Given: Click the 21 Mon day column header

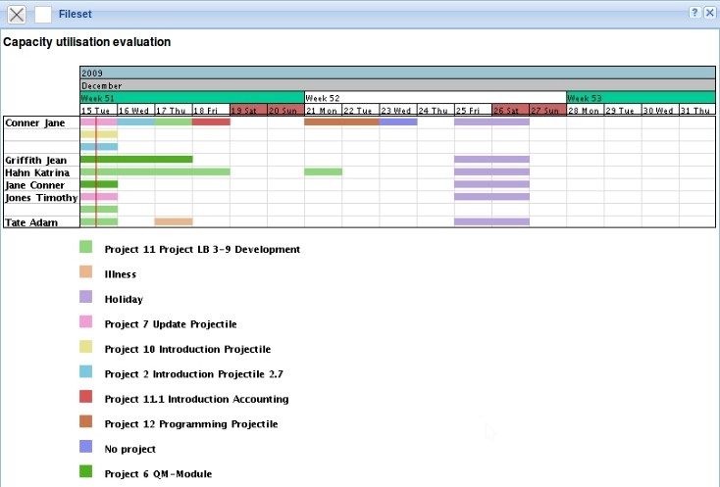Looking at the screenshot, I should point(323,111).
